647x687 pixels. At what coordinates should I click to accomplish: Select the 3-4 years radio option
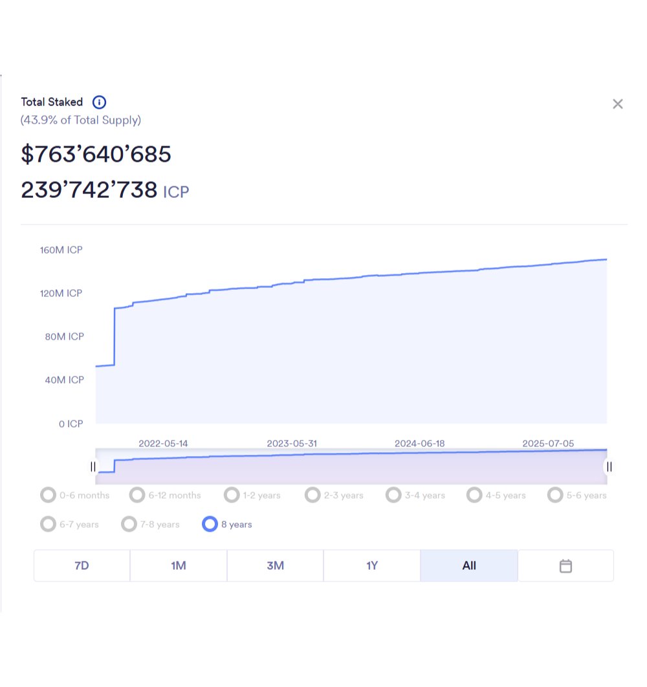393,496
